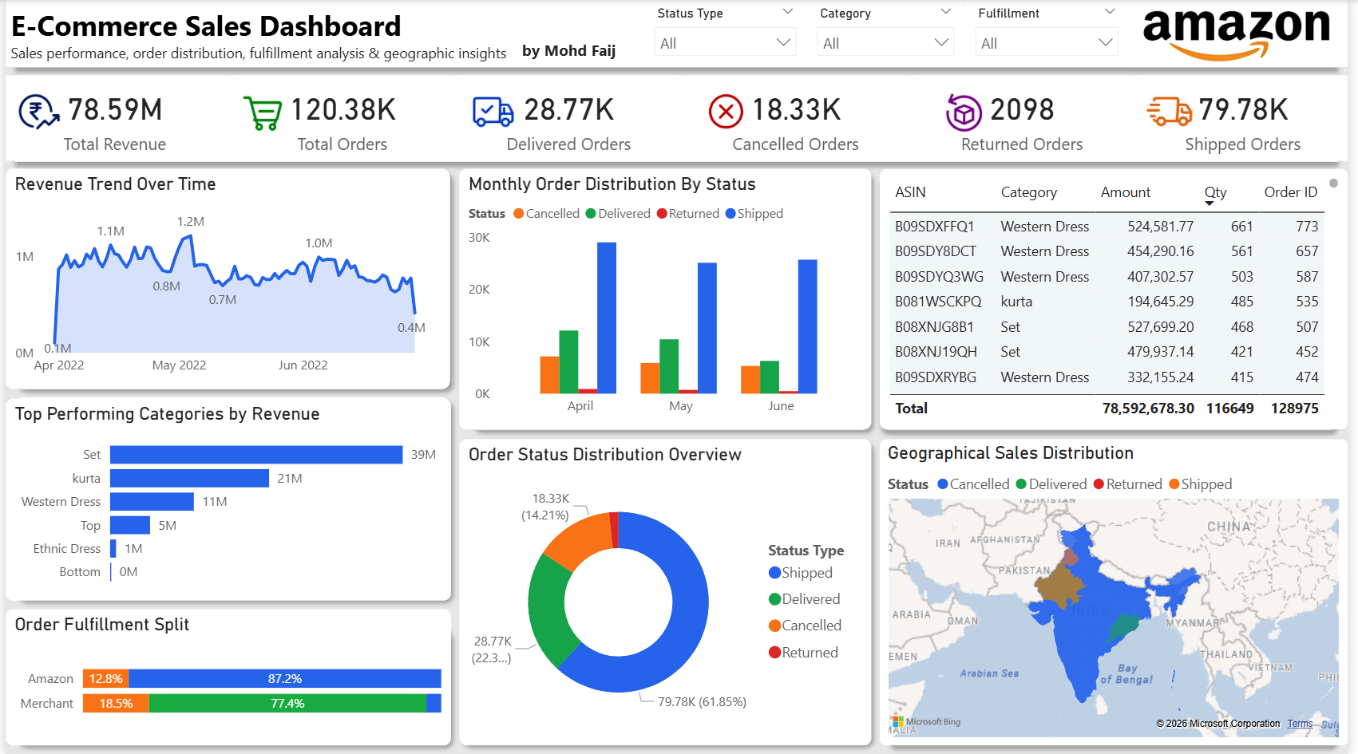The width and height of the screenshot is (1358, 754).
Task: Click May's green Delivered bar
Action: coord(669,366)
